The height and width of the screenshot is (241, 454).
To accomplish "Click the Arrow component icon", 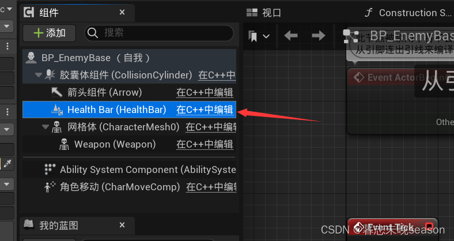I will click(x=56, y=92).
